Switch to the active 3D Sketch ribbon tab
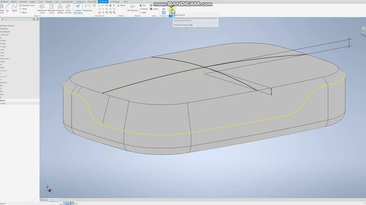Screen dimensions: 366x205 coord(103,2)
